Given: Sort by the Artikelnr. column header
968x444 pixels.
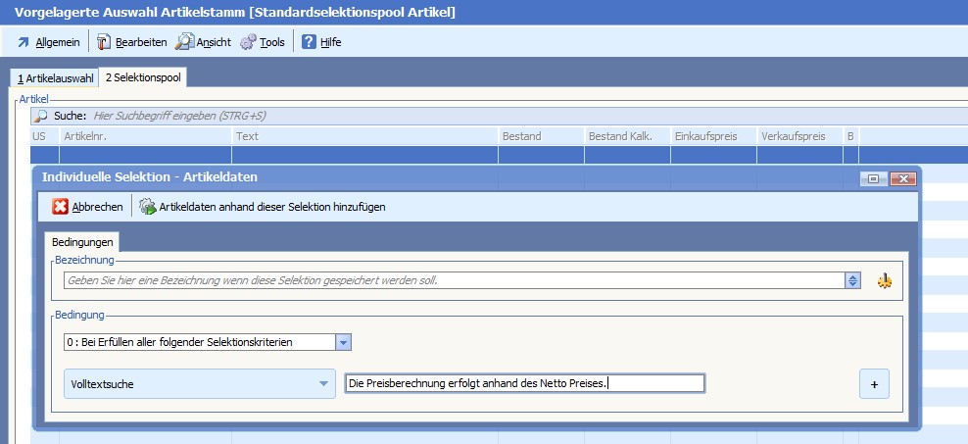Looking at the screenshot, I should coord(145,136).
